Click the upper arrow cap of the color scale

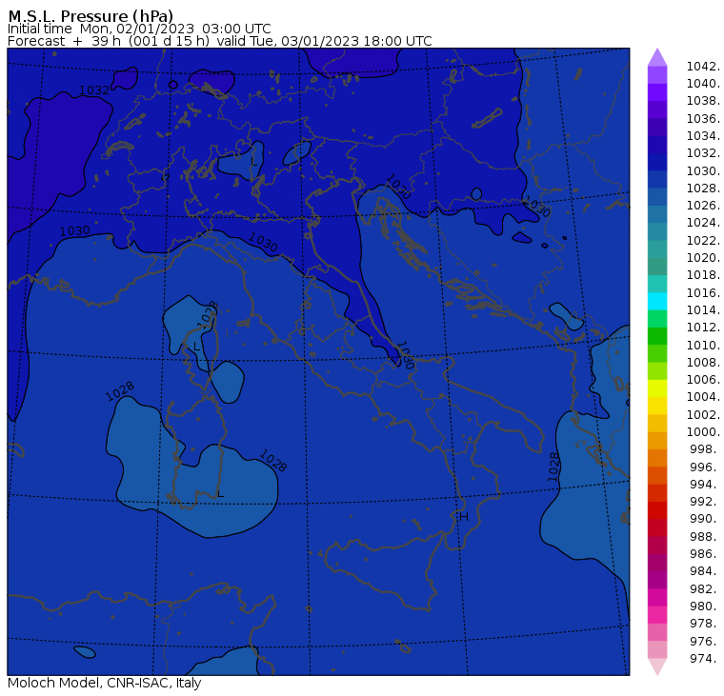657,57
